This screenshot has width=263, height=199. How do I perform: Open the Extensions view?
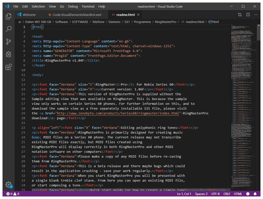(x=8, y=67)
